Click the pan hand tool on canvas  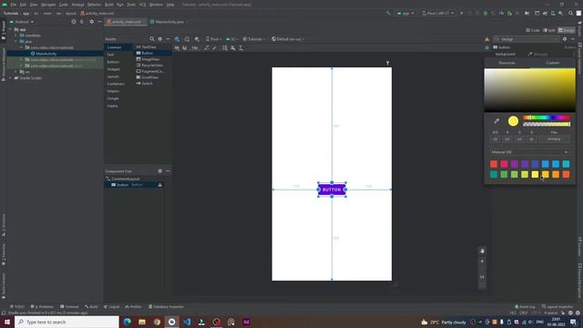tap(482, 251)
